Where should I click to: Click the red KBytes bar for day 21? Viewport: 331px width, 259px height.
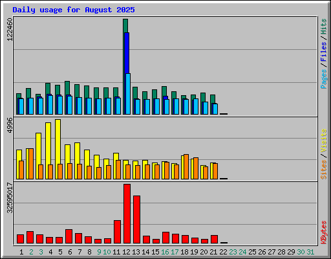coord(214,240)
